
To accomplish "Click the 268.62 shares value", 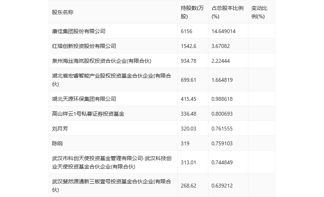I will [x=188, y=186].
